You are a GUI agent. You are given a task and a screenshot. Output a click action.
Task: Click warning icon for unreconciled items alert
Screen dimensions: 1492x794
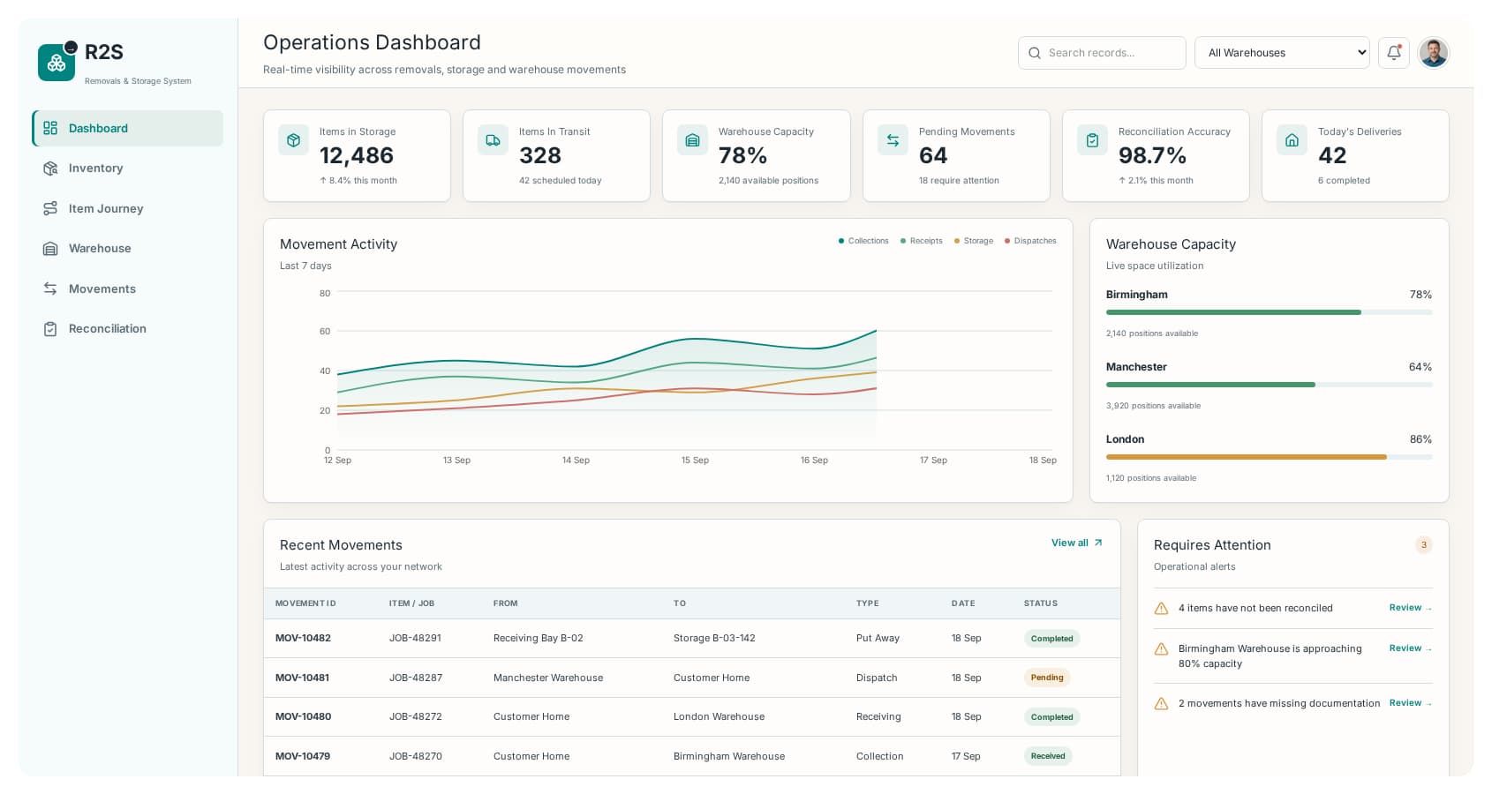(1162, 609)
